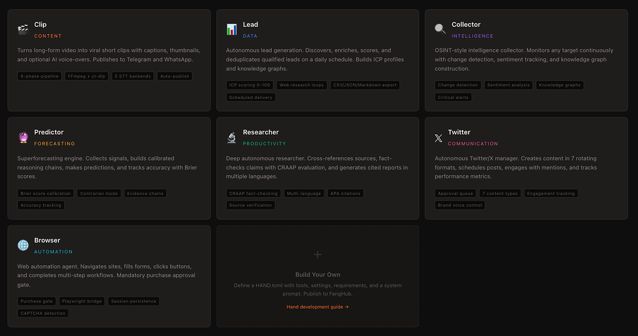Click the plus icon in Build Your Own
The image size is (638, 336).
pos(318,255)
